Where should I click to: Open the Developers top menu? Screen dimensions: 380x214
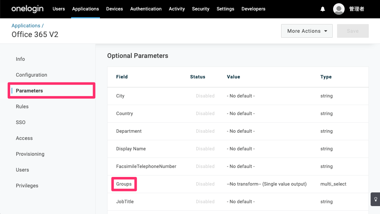[253, 9]
